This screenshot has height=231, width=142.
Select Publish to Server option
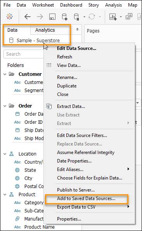click(x=76, y=190)
